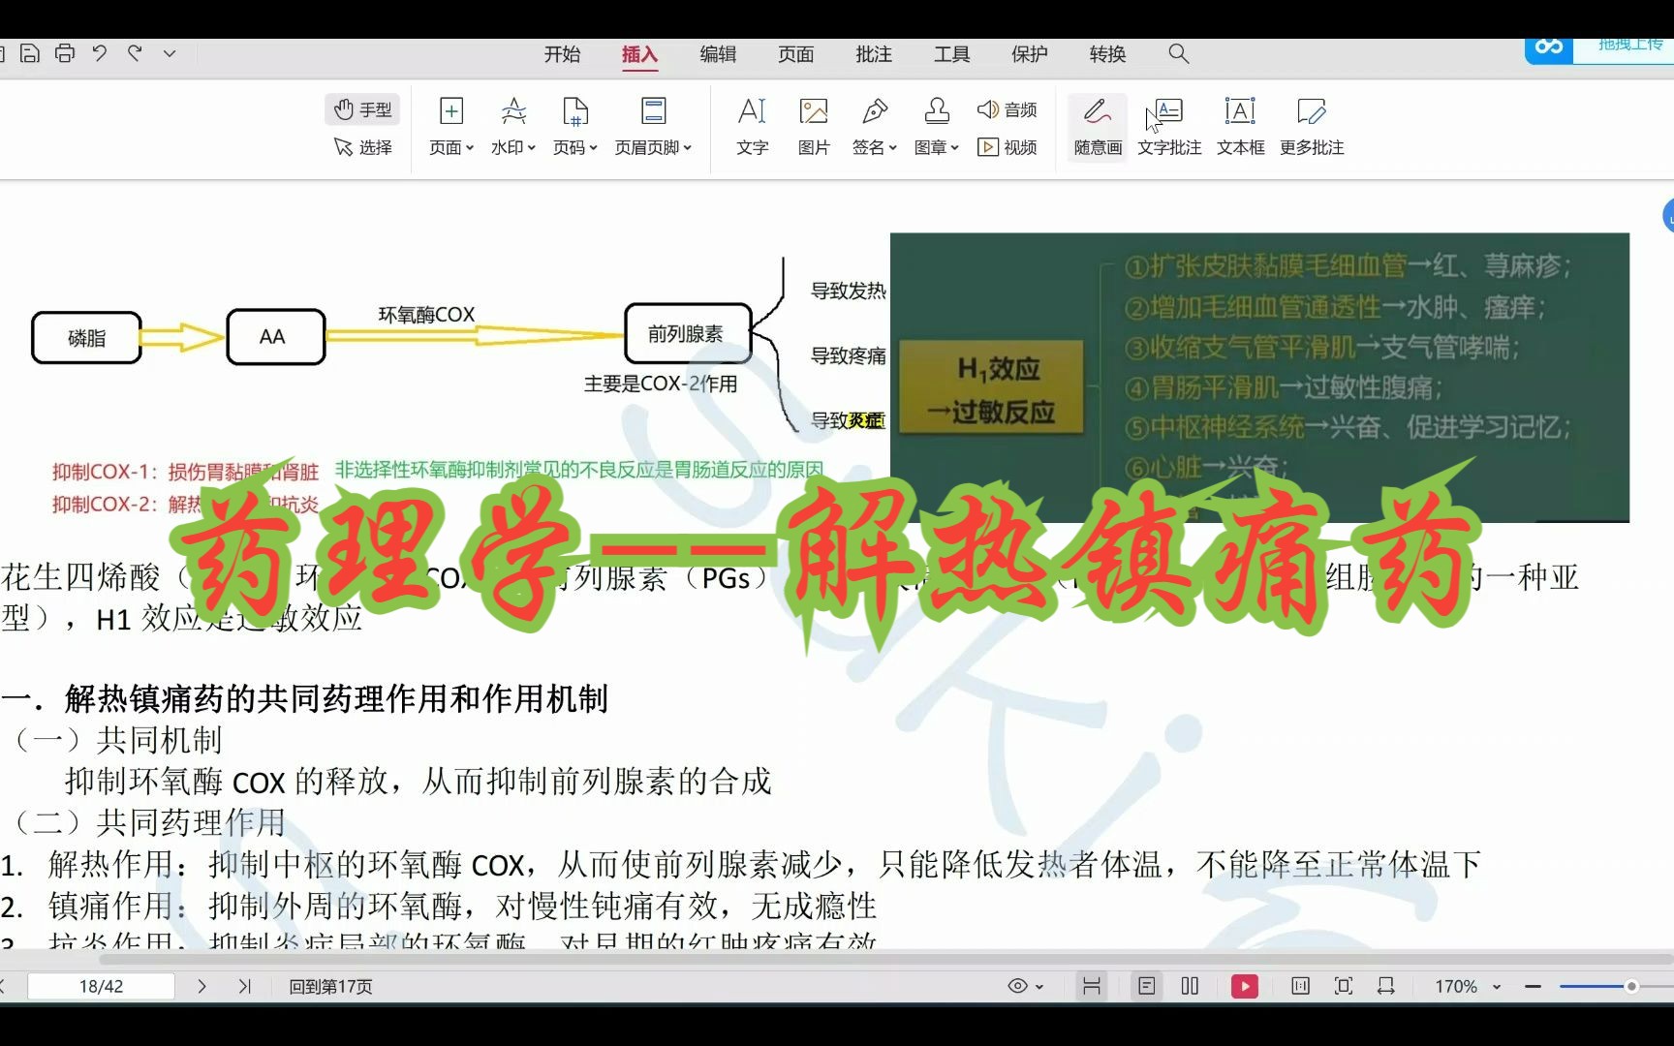
Task: Toggle single page view in status bar
Action: pos(1146,985)
